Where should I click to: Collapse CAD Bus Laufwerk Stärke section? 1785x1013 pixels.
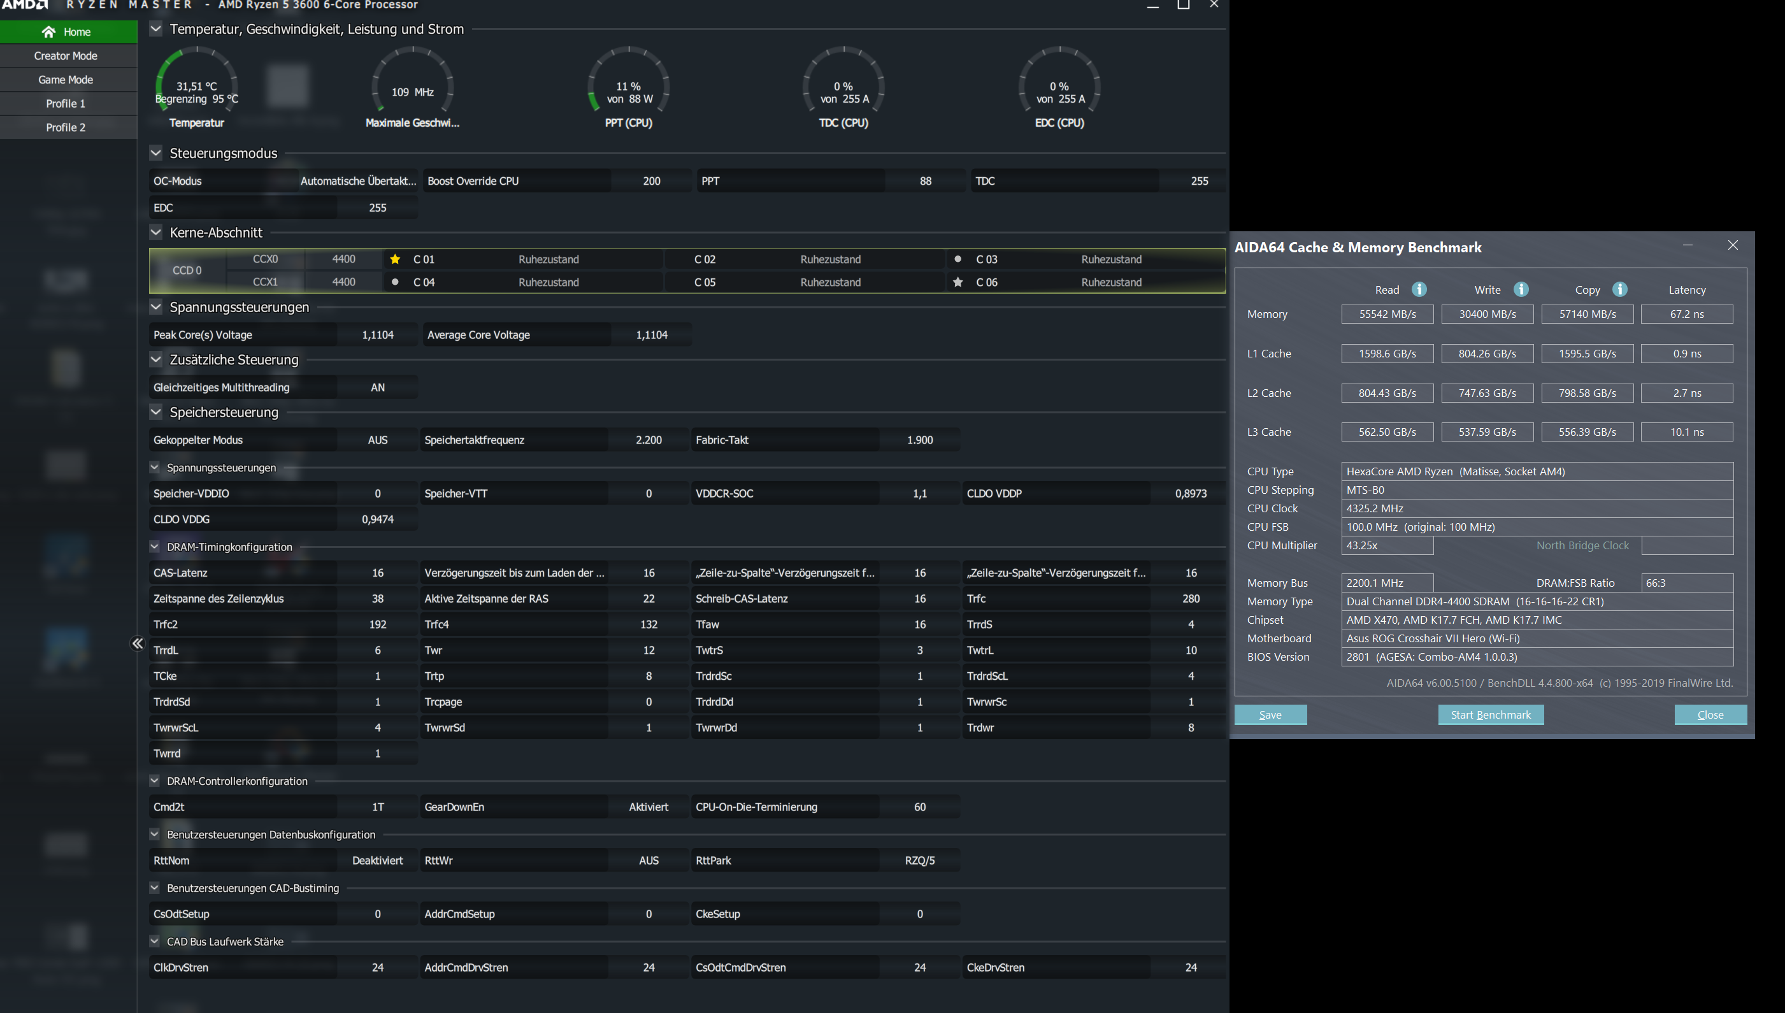(x=154, y=942)
